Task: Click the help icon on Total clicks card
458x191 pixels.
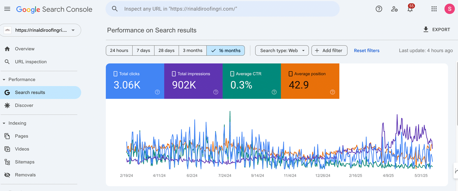Action: [157, 92]
